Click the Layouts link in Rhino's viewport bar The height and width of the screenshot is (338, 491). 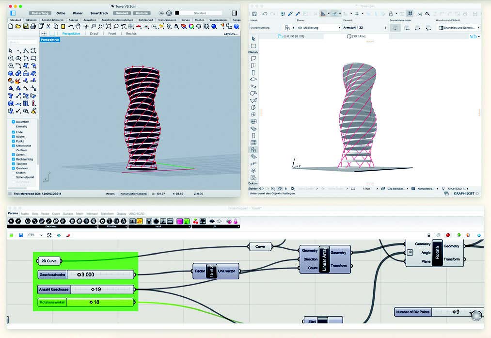click(229, 33)
